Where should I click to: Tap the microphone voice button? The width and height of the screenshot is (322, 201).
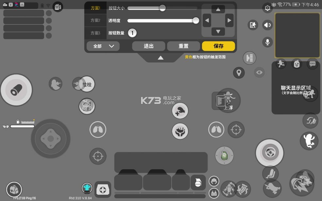coord(267,42)
